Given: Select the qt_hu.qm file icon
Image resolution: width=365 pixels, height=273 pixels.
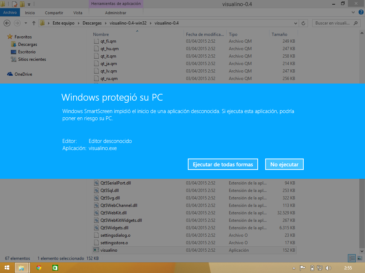Looking at the screenshot, I should click(x=96, y=49).
